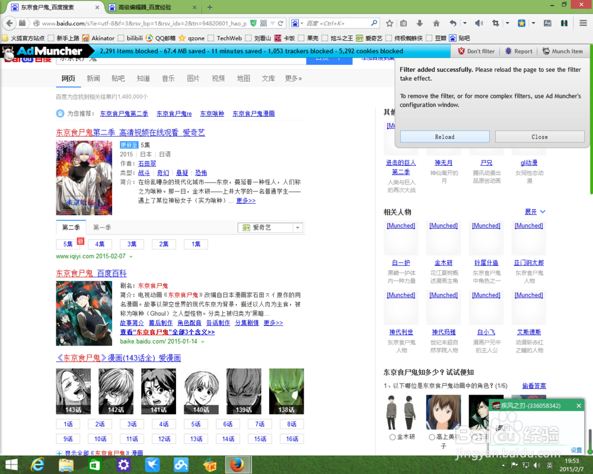Open dropdown arrow next to crop icon
The width and height of the screenshot is (593, 474).
(x=508, y=24)
